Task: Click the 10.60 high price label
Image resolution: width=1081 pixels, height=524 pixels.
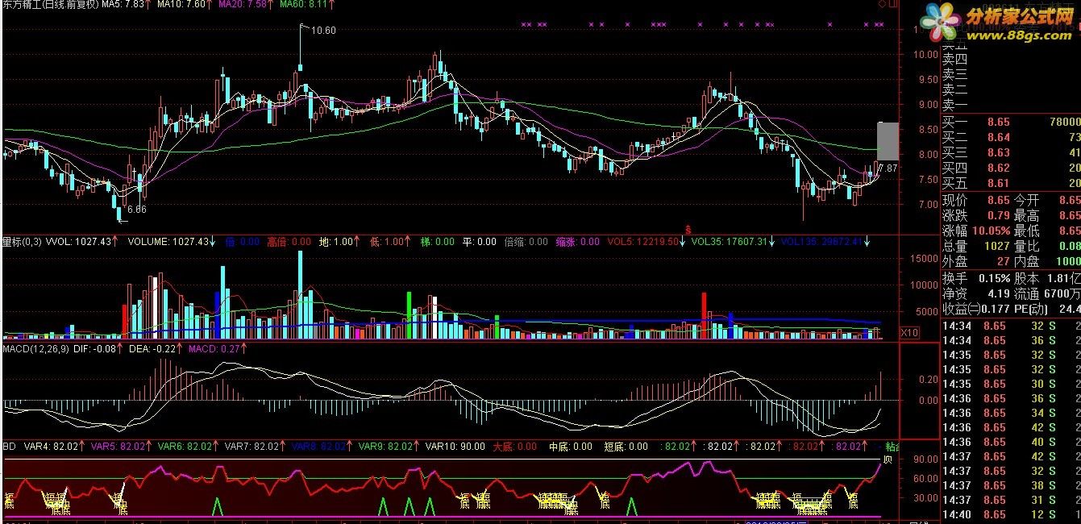Action: [323, 31]
